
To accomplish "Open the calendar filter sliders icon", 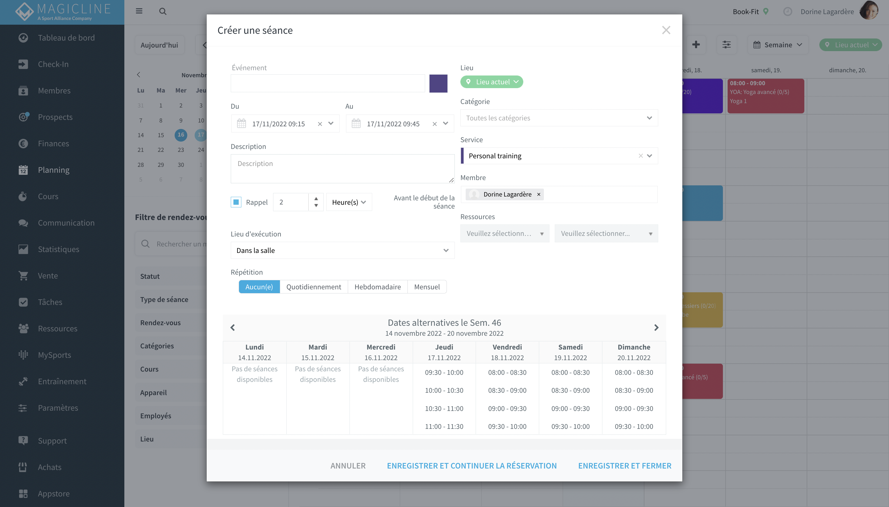I will (x=727, y=45).
